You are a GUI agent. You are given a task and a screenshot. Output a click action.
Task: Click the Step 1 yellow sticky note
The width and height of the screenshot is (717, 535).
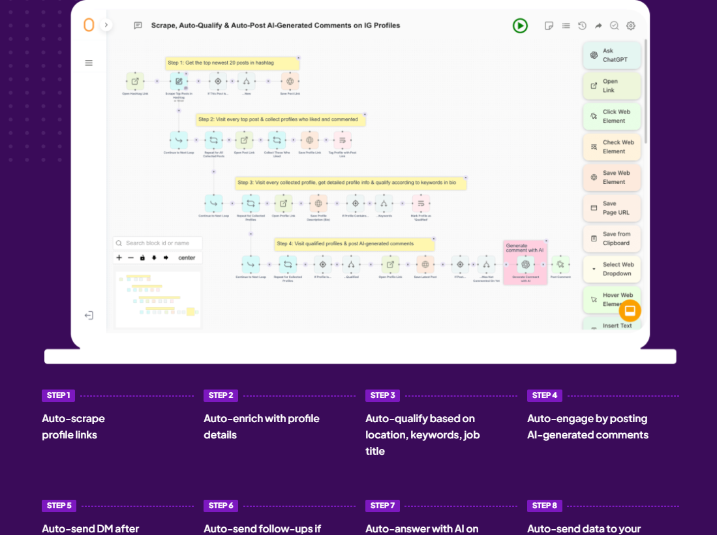point(232,63)
